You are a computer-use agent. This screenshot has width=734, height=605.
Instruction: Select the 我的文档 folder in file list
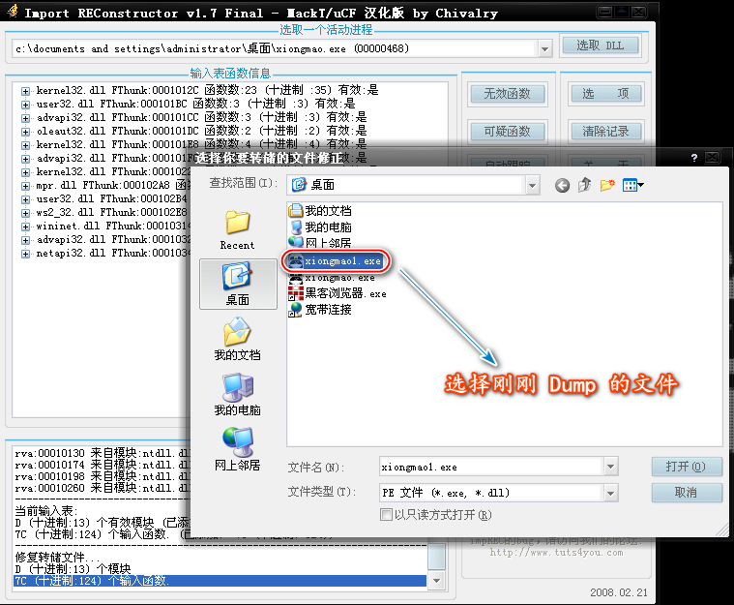coord(320,211)
